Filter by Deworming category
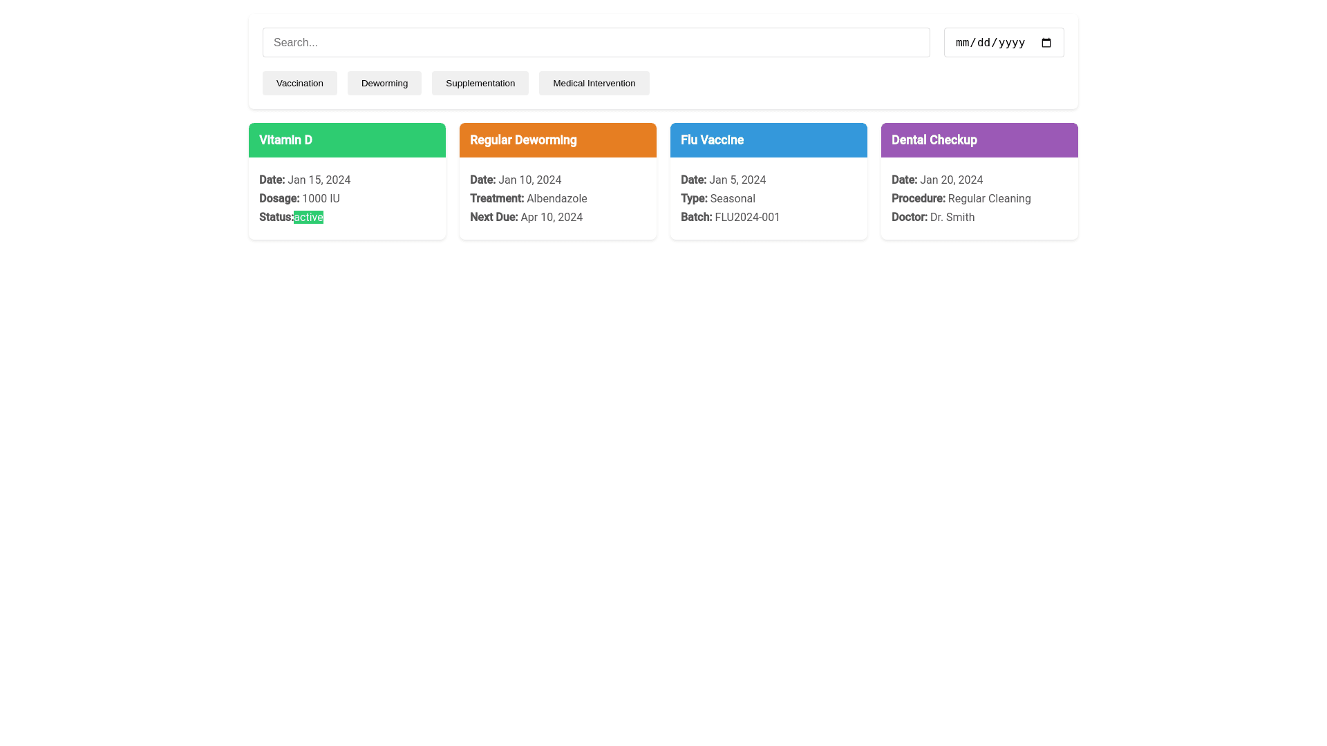Image resolution: width=1327 pixels, height=746 pixels. (x=384, y=84)
